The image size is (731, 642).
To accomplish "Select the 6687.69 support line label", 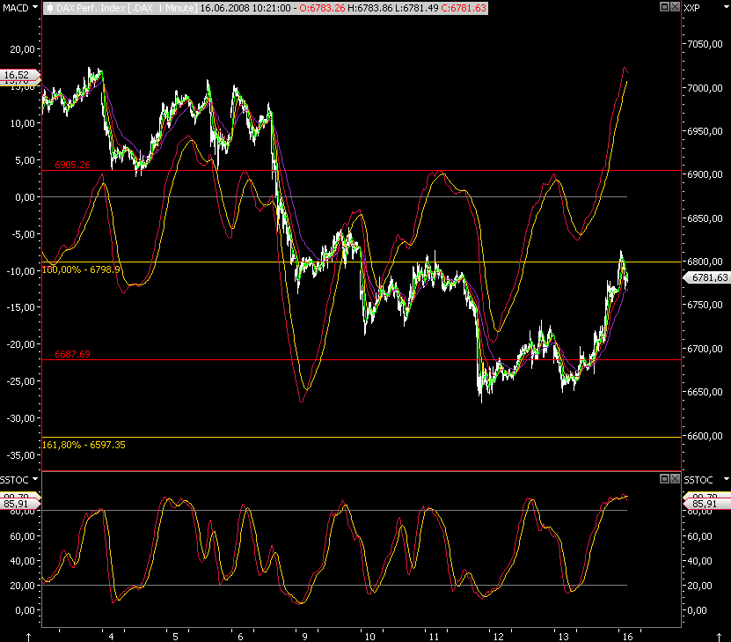I will pyautogui.click(x=72, y=354).
